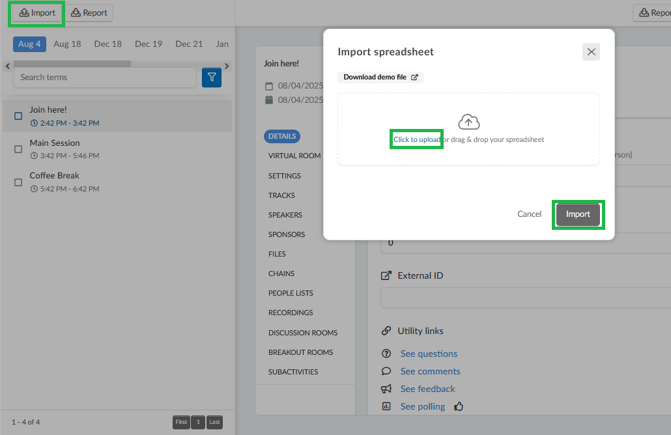Open the DISCUSSION ROOMS section

click(303, 333)
